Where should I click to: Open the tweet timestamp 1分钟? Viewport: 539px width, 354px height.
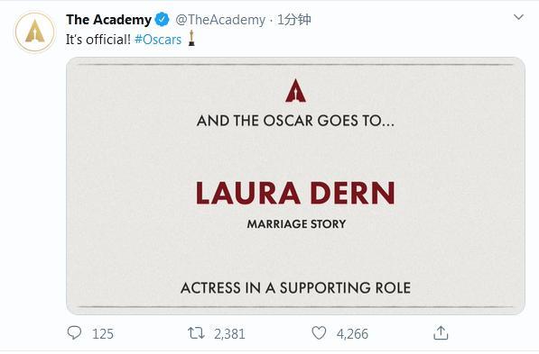coord(294,20)
